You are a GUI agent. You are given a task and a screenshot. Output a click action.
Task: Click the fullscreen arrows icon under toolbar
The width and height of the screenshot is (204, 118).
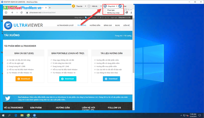pyautogui.click(x=129, y=10)
